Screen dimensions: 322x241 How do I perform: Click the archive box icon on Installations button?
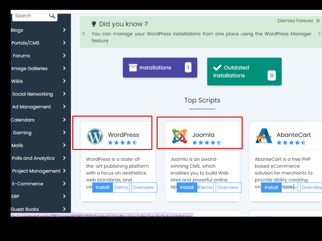coord(133,67)
